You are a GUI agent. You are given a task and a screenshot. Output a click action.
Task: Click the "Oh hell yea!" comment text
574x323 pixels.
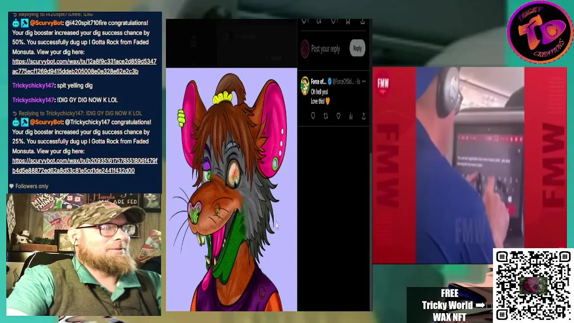(x=319, y=92)
